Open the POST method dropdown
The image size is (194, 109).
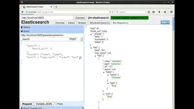[75, 39]
